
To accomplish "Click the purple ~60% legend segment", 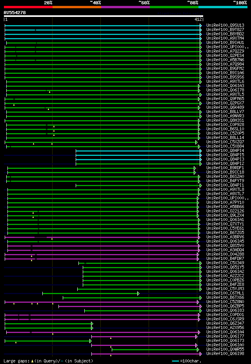I will (x=125, y=7).
